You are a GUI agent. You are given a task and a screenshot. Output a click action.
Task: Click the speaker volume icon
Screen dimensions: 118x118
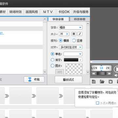[116, 75]
